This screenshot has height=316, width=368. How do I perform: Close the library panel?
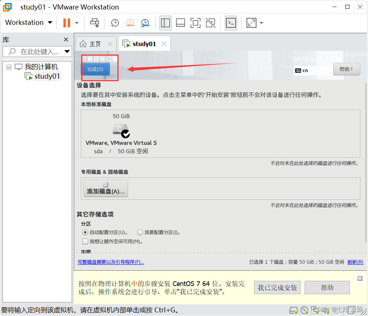coord(66,39)
